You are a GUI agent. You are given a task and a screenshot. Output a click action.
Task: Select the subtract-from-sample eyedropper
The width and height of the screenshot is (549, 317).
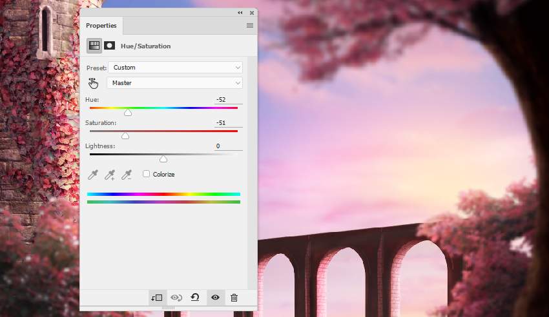coord(127,174)
